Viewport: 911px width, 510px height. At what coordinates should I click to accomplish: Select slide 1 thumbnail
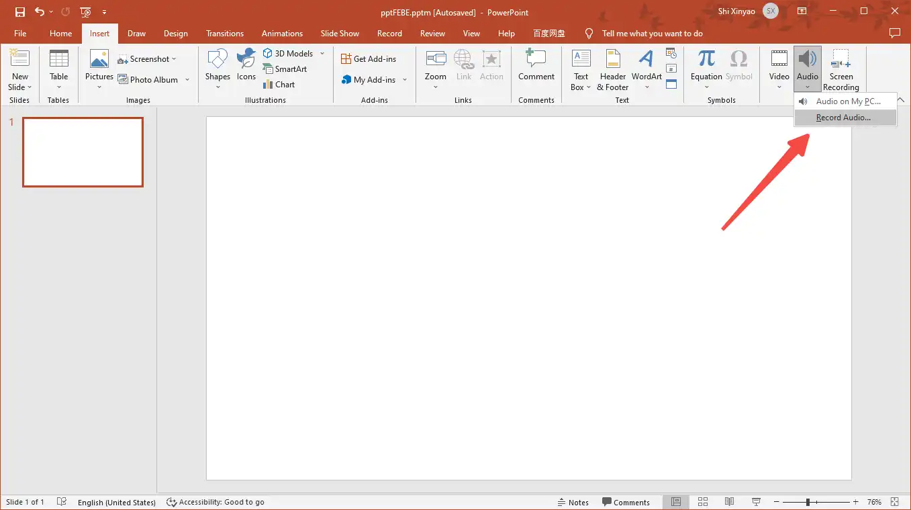pyautogui.click(x=83, y=152)
